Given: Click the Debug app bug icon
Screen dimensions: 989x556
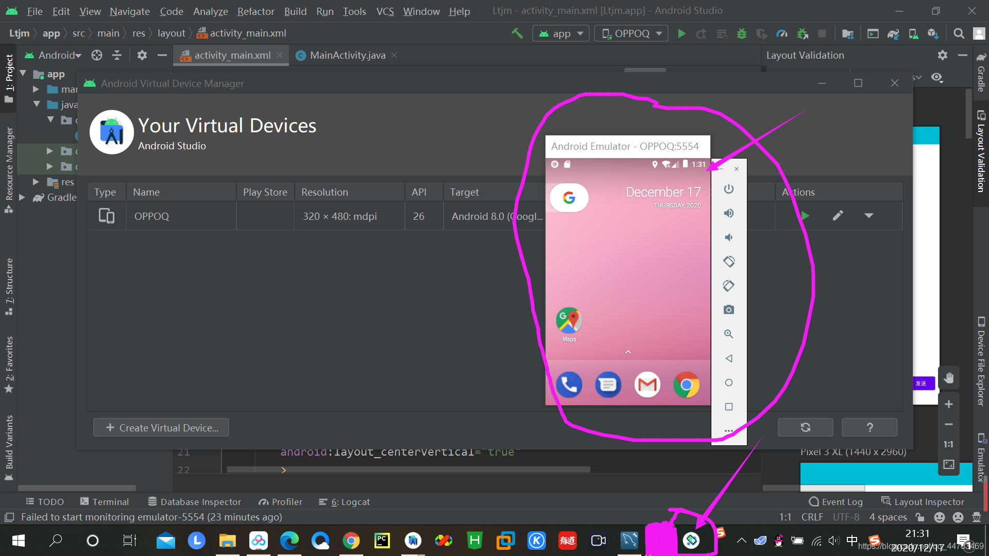Looking at the screenshot, I should pyautogui.click(x=742, y=33).
